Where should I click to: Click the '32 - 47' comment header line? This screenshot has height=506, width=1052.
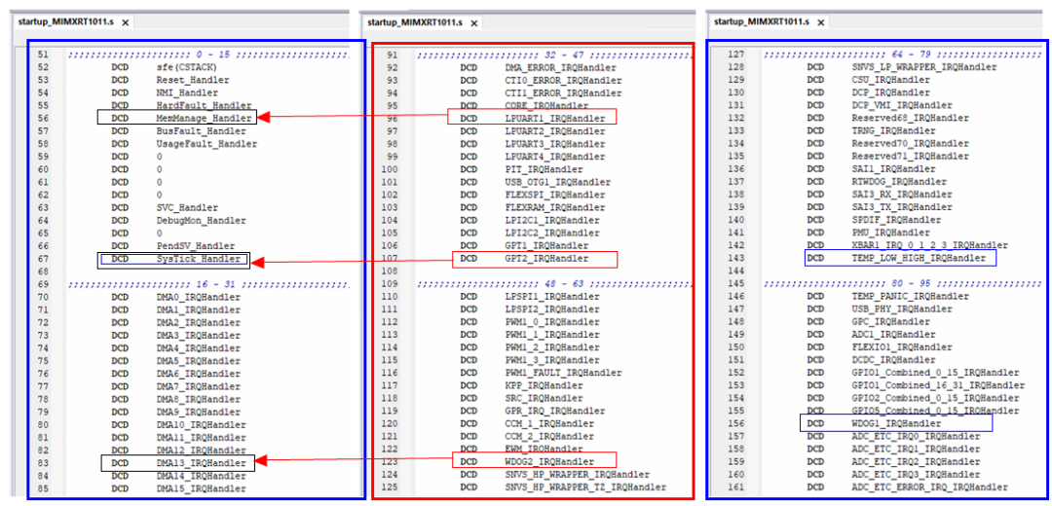(x=553, y=54)
